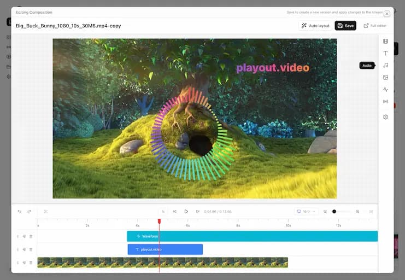Screen dimensions: 405x280
Task: Click the composition title Big_Buck_Bunny_1080_10s_30MB.mp4-copy
Action: click(68, 26)
